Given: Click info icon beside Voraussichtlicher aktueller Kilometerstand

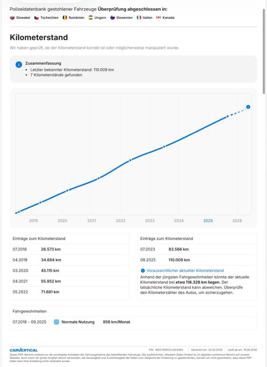Looking at the screenshot, I should click(143, 270).
